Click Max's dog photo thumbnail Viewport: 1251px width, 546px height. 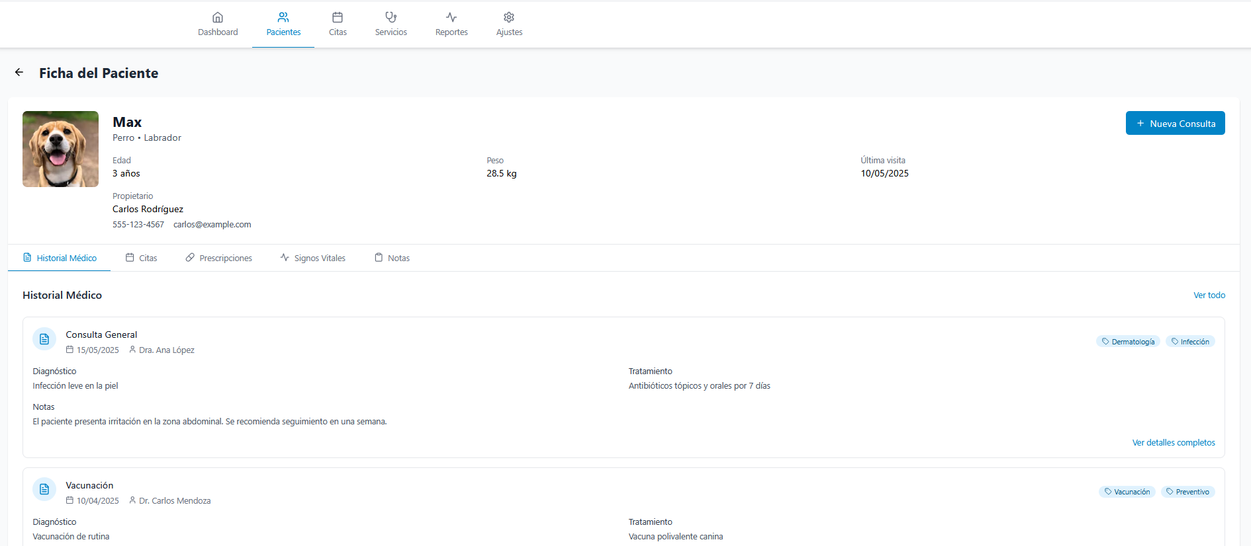[x=60, y=149]
